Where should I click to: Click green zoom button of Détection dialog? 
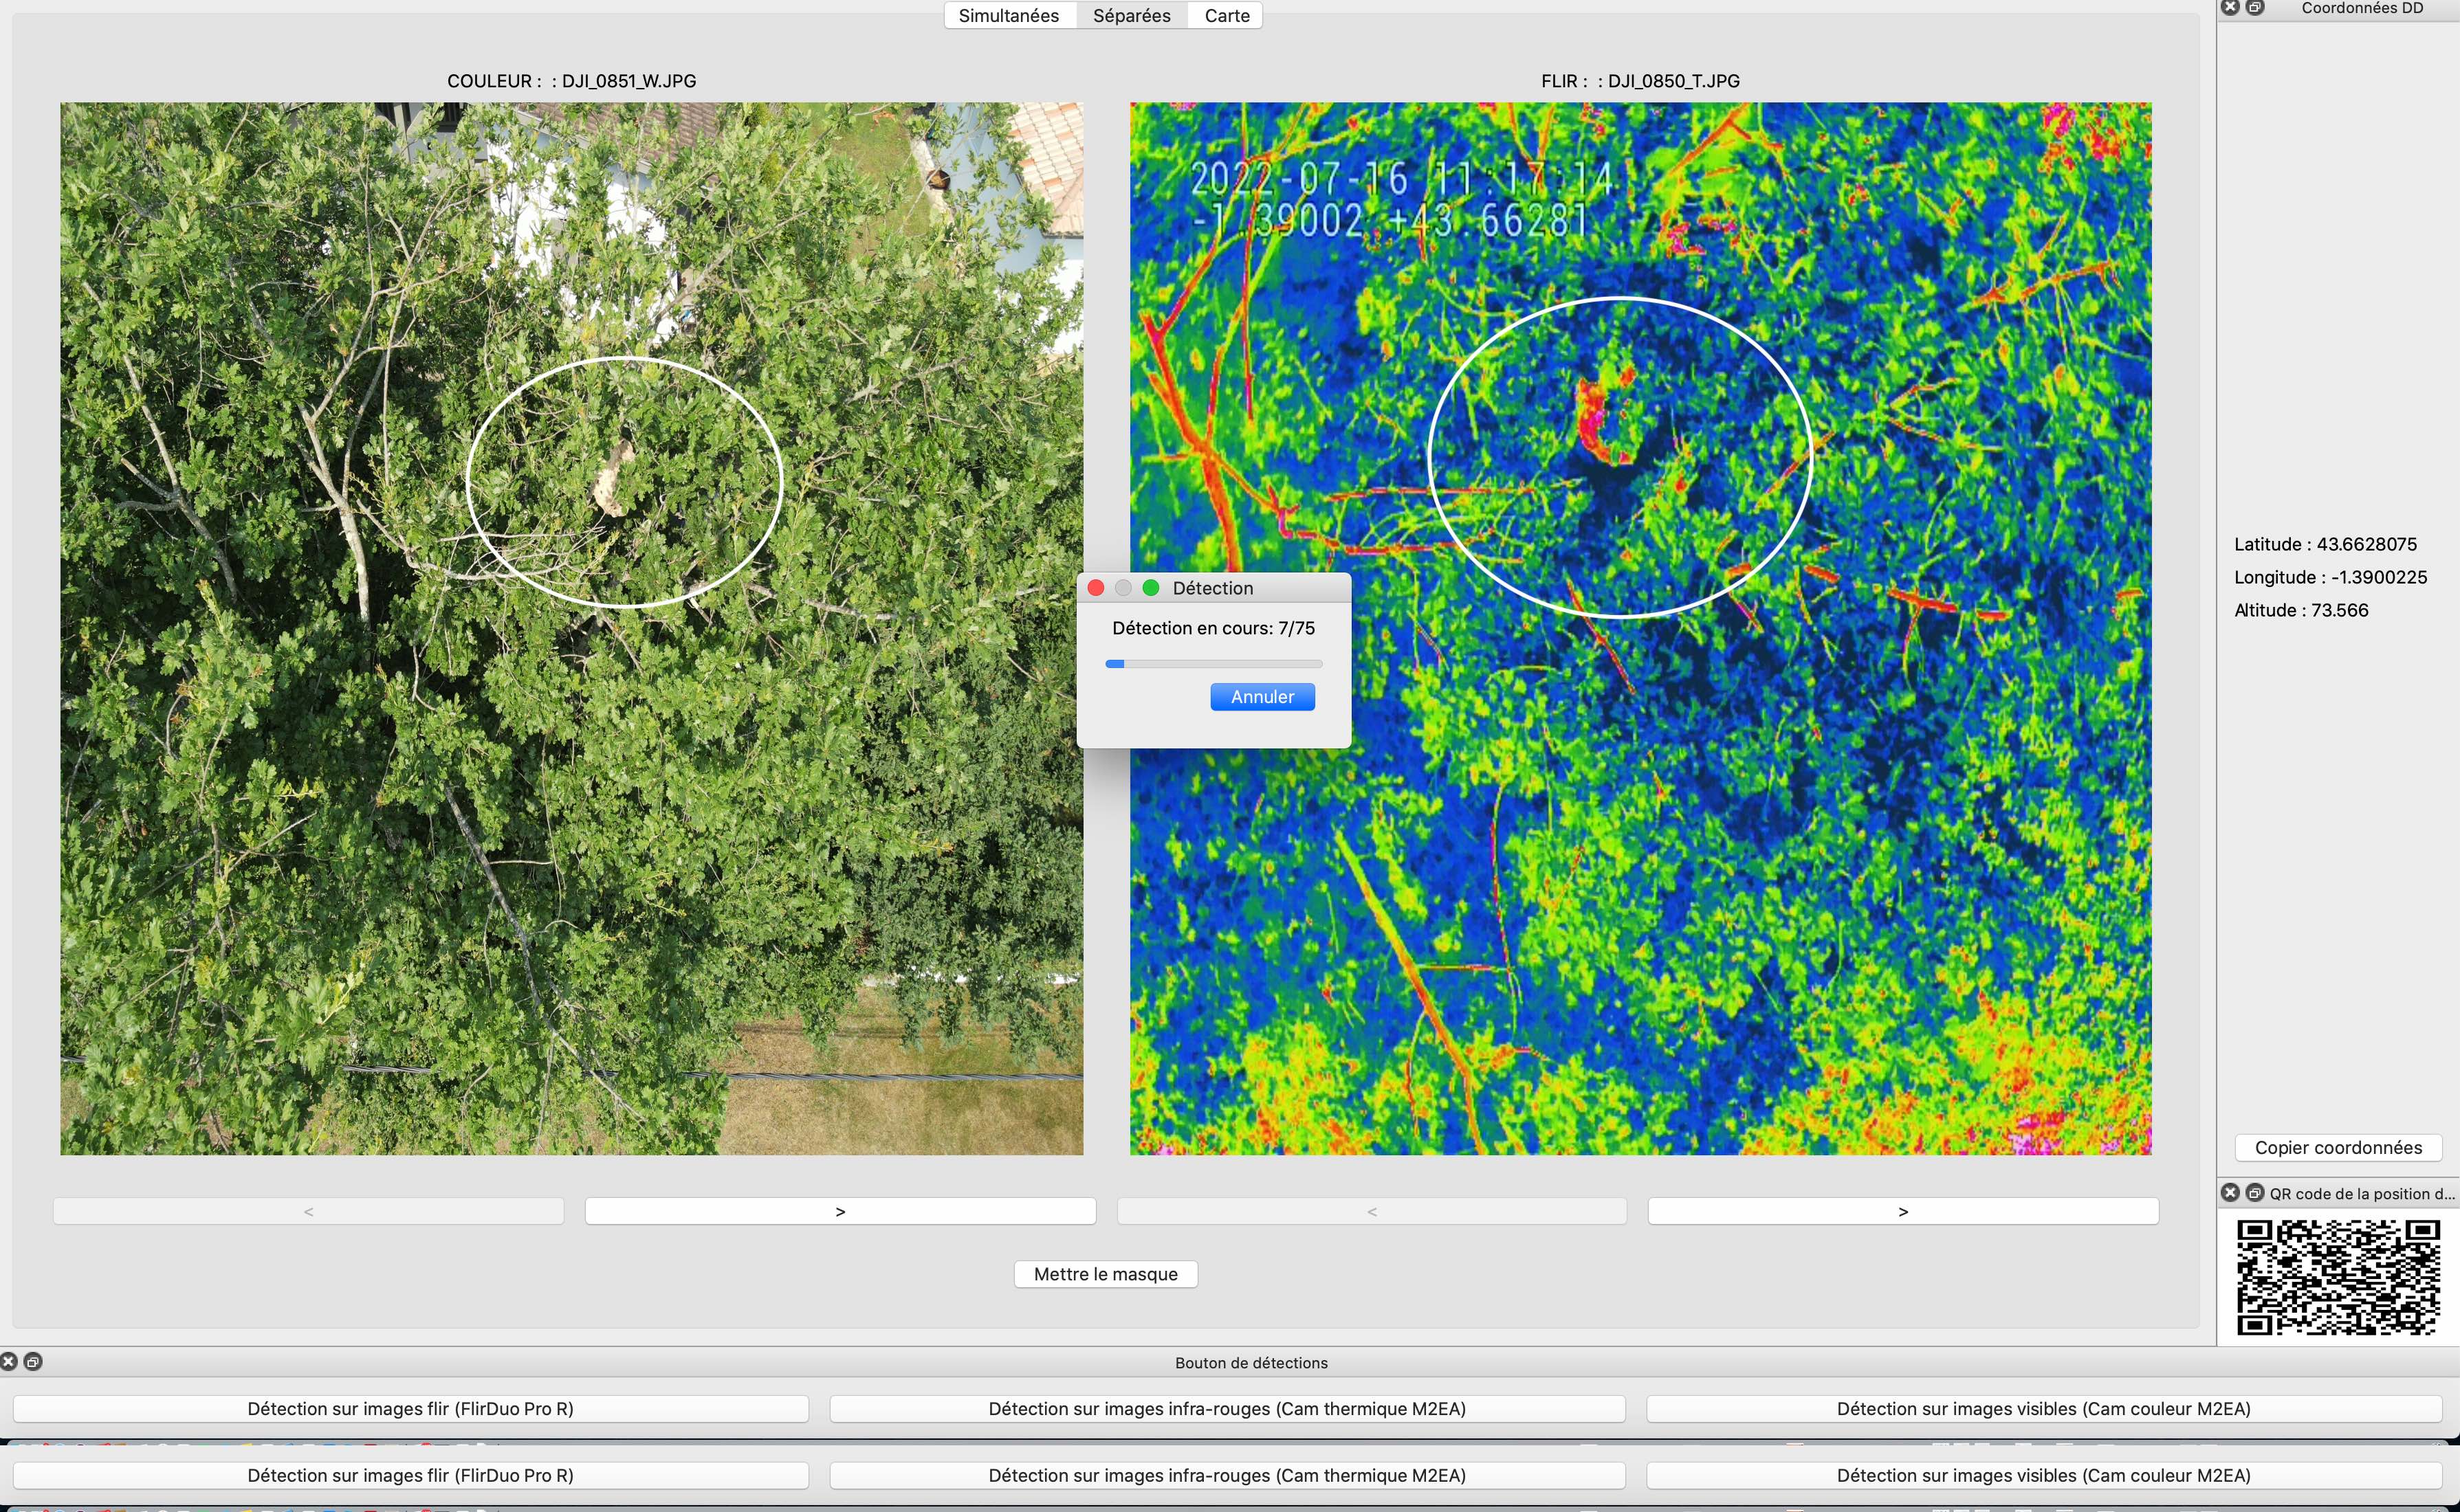coord(1150,588)
